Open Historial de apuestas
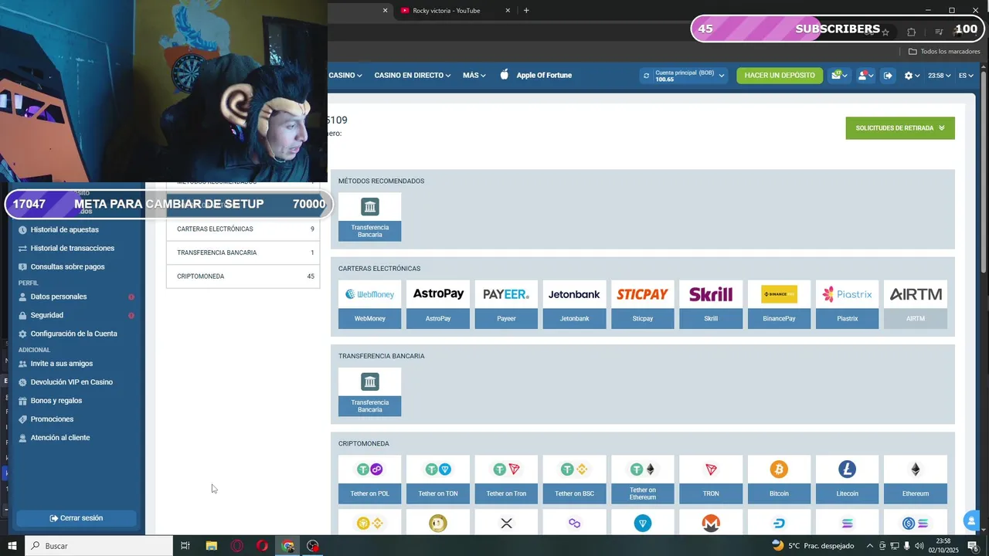This screenshot has height=556, width=989. pyautogui.click(x=65, y=229)
